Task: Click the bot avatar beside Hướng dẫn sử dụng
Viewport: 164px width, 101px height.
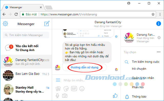Action: 58,68
